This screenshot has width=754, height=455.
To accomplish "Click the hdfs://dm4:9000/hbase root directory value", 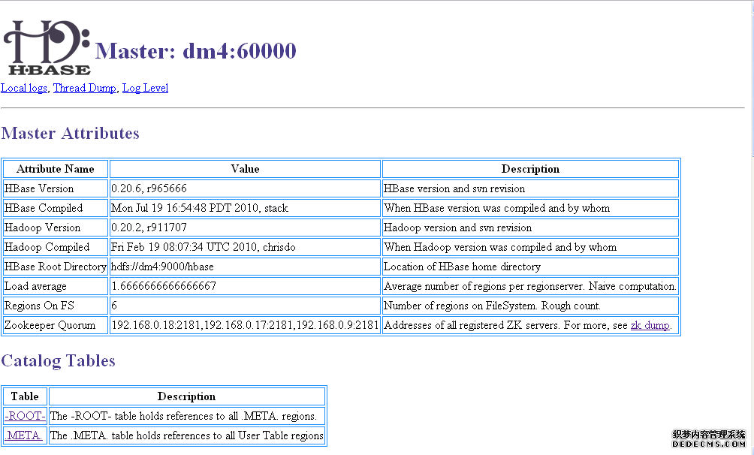I will pyautogui.click(x=162, y=267).
